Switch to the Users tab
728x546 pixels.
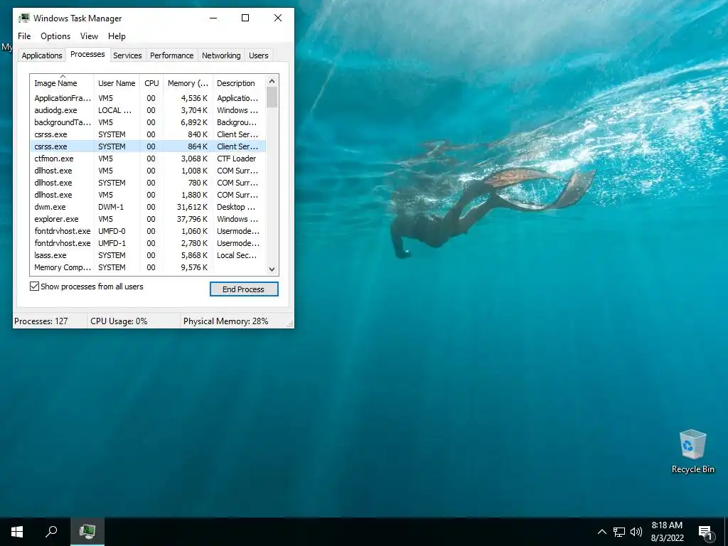tap(259, 55)
